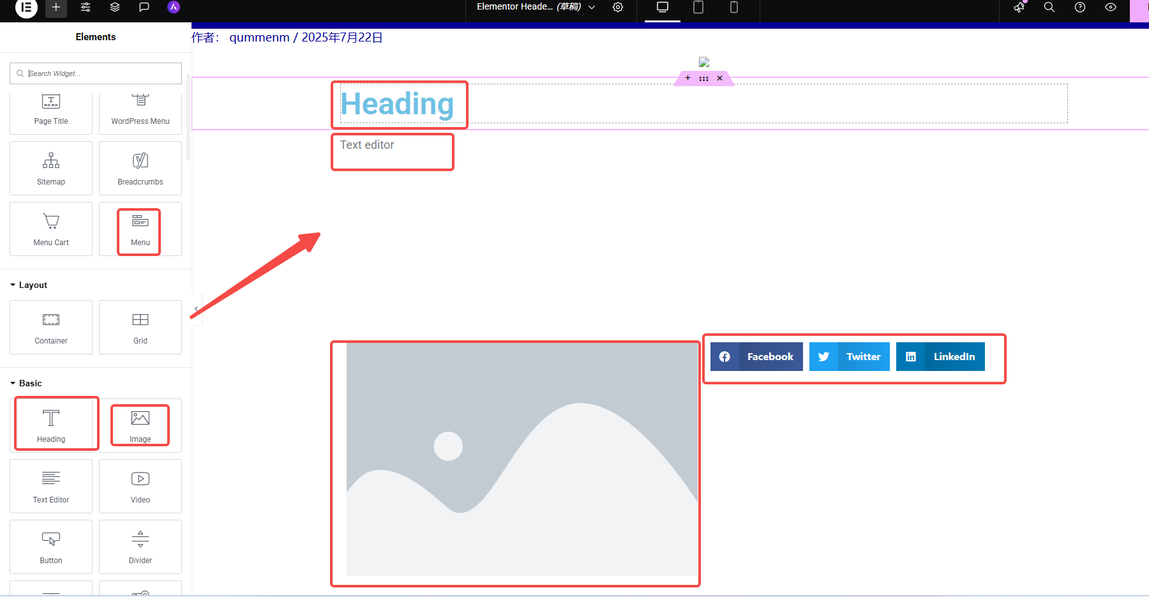Collapse the Layout widgets section
This screenshot has height=597, width=1149.
[x=29, y=285]
